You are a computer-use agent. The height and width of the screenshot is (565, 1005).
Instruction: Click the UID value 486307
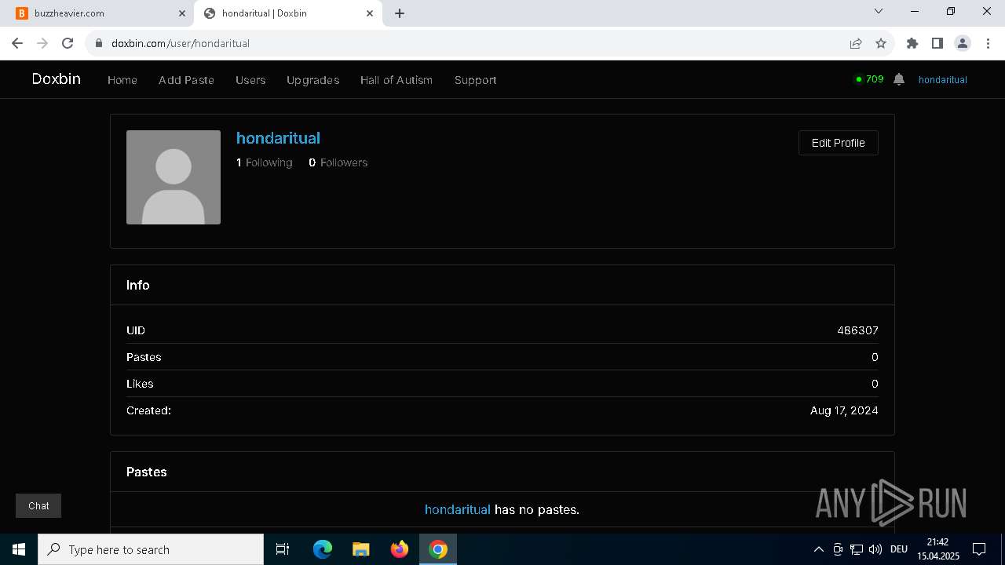click(857, 330)
